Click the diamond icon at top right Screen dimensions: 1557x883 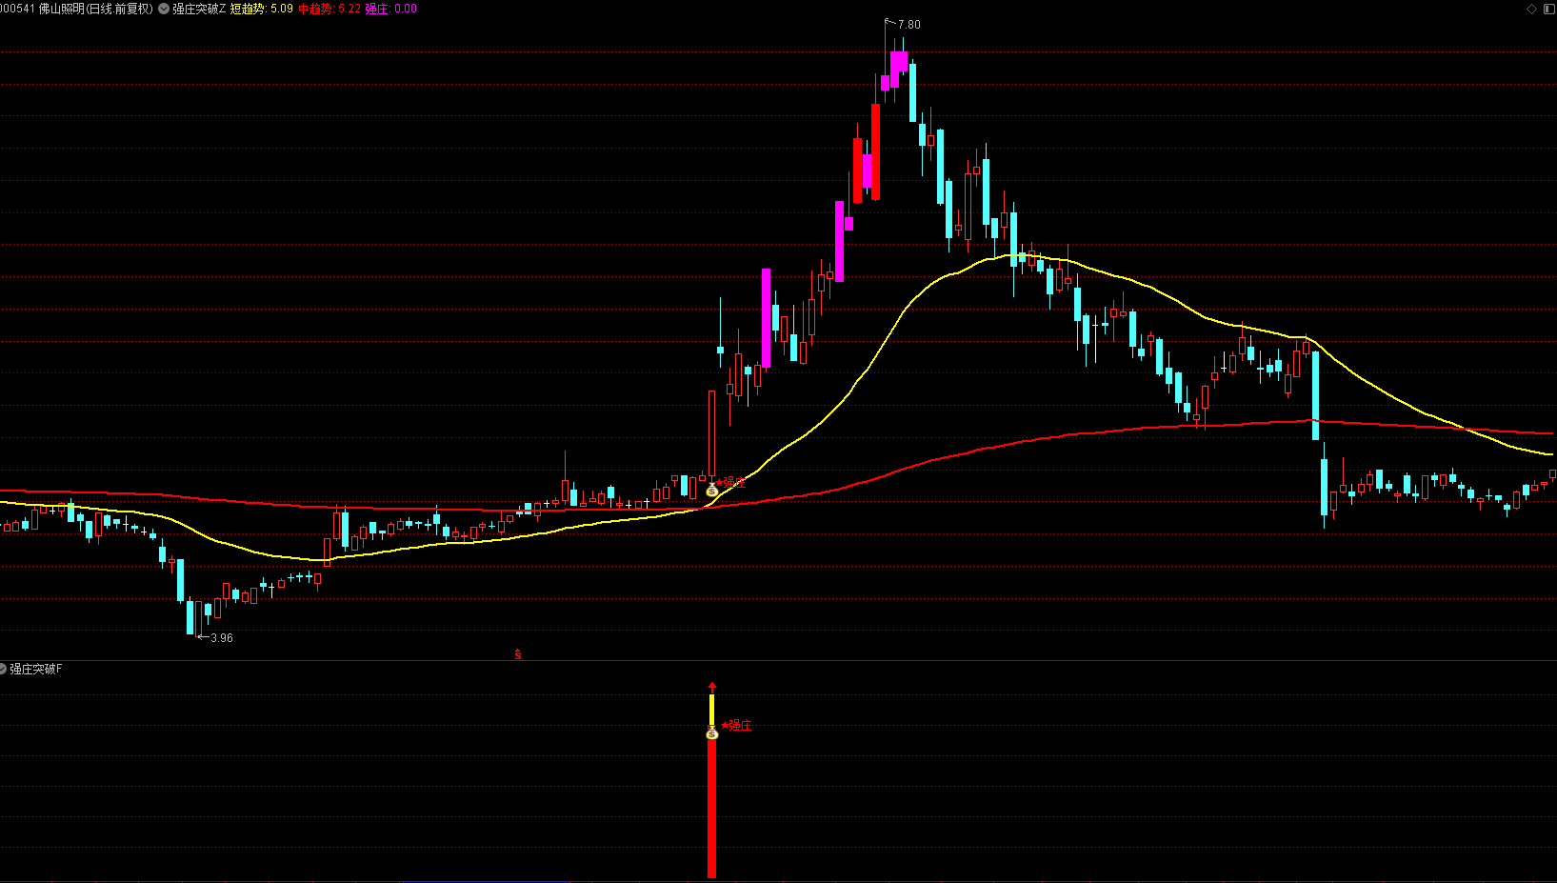click(x=1532, y=9)
